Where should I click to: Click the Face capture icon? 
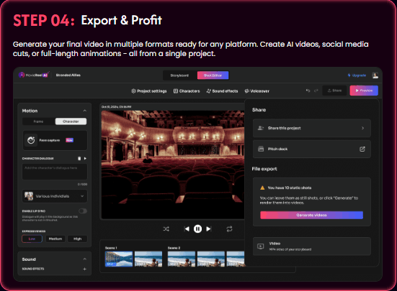tap(31, 140)
